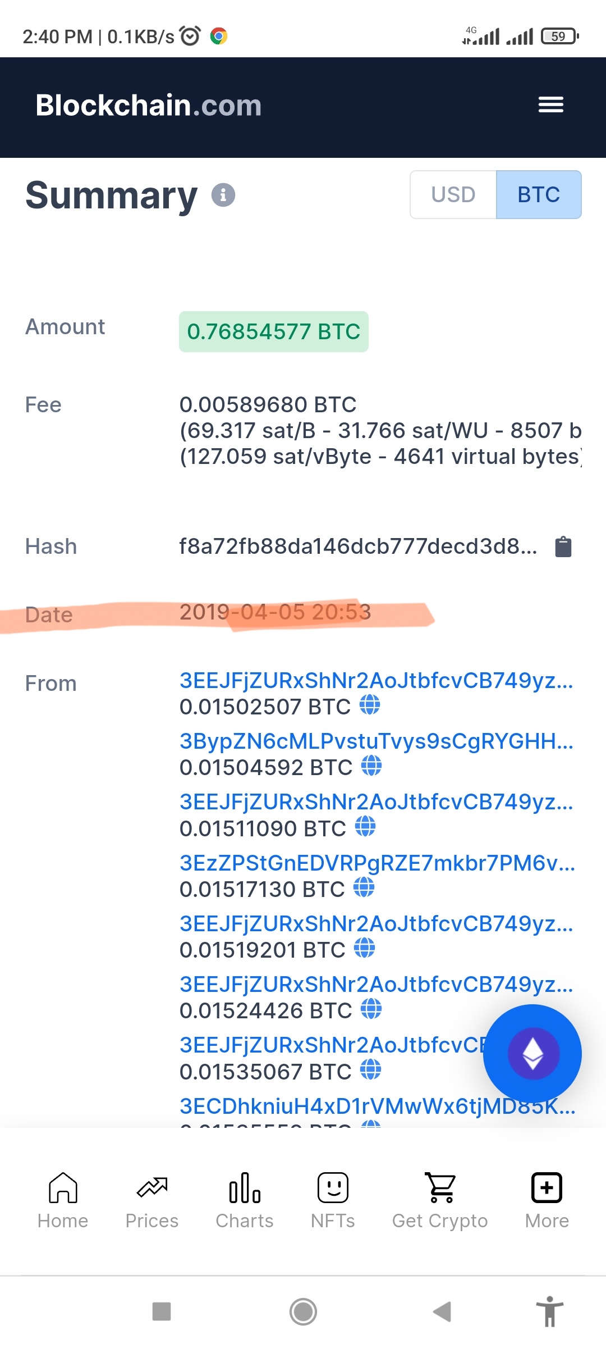Select the BTC currency toggle

click(539, 194)
